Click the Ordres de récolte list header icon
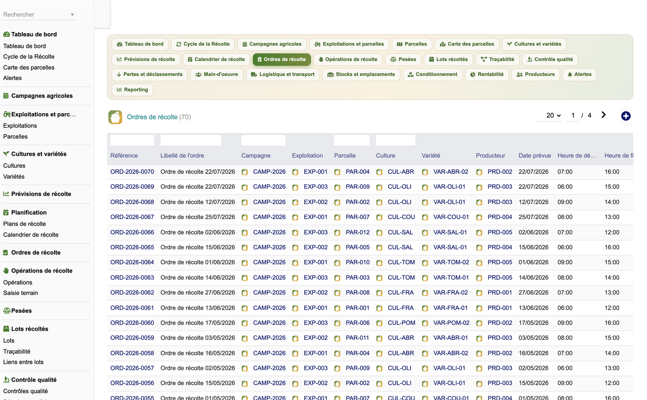647x400 pixels. (x=115, y=117)
